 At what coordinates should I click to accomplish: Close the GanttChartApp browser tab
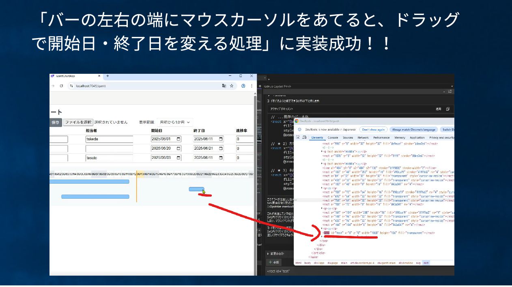pyautogui.click(x=99, y=76)
